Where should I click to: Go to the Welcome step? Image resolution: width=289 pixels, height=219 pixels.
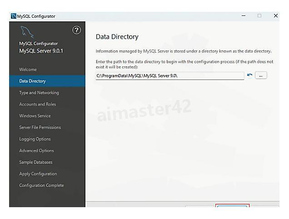[x=28, y=70]
